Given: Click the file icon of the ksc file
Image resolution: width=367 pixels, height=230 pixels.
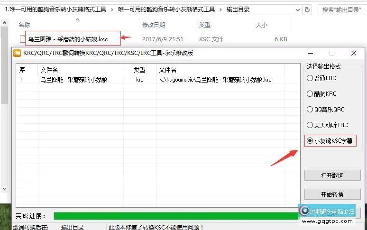Looking at the screenshot, I should pos(22,39).
